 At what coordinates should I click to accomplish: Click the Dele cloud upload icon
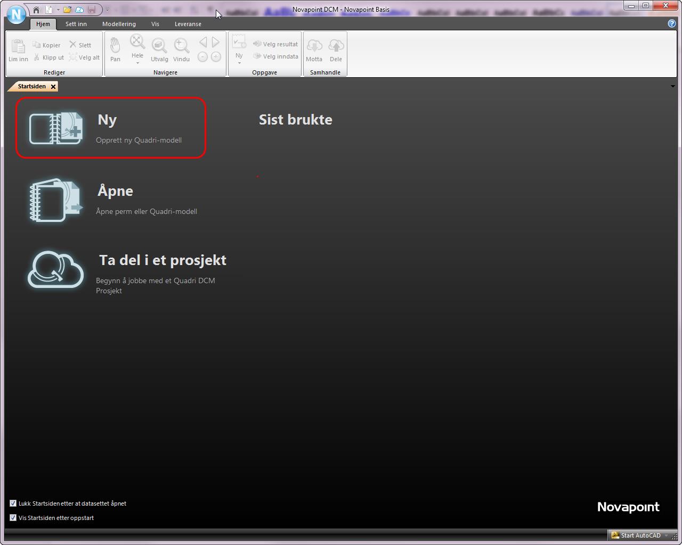336,46
